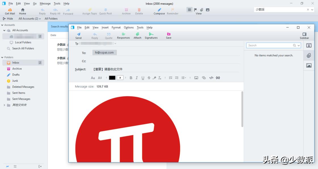Pick the black text color swatch
This screenshot has width=318, height=169.
coord(112,78)
